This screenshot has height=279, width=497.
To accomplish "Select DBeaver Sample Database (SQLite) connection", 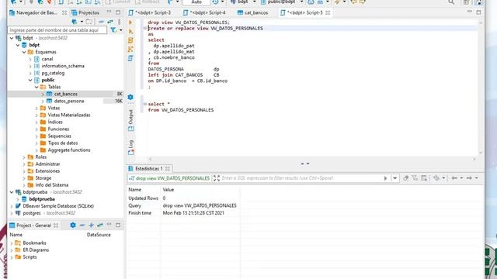I will pyautogui.click(x=58, y=206).
